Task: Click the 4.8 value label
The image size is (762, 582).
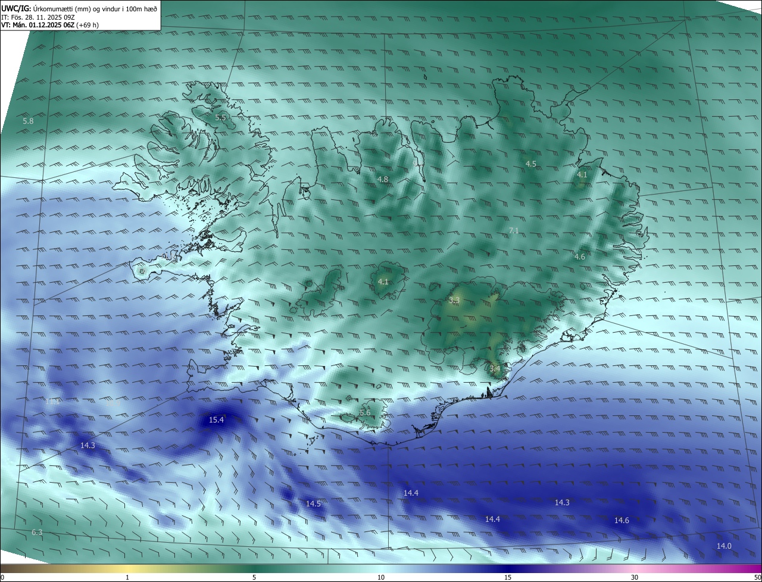Action: pos(383,180)
